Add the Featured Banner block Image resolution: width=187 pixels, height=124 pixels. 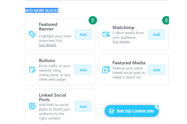83,34
